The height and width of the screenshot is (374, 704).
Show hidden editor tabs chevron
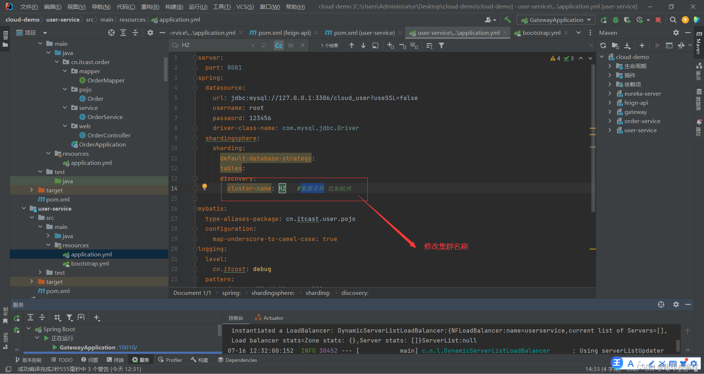coord(578,33)
